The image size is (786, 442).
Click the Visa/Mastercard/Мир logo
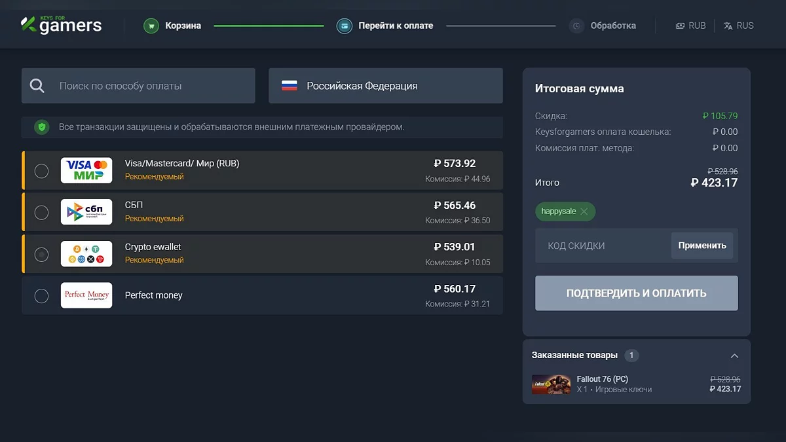tap(86, 170)
